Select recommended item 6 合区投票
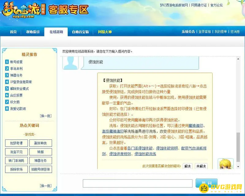The height and width of the screenshot is (196, 245). [16, 95]
